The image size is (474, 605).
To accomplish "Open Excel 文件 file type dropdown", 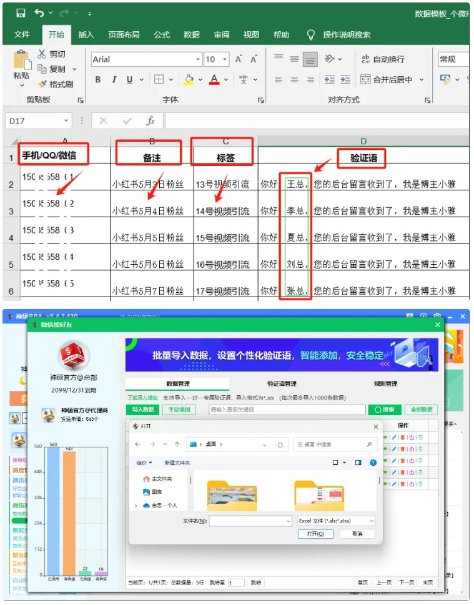I will [336, 521].
